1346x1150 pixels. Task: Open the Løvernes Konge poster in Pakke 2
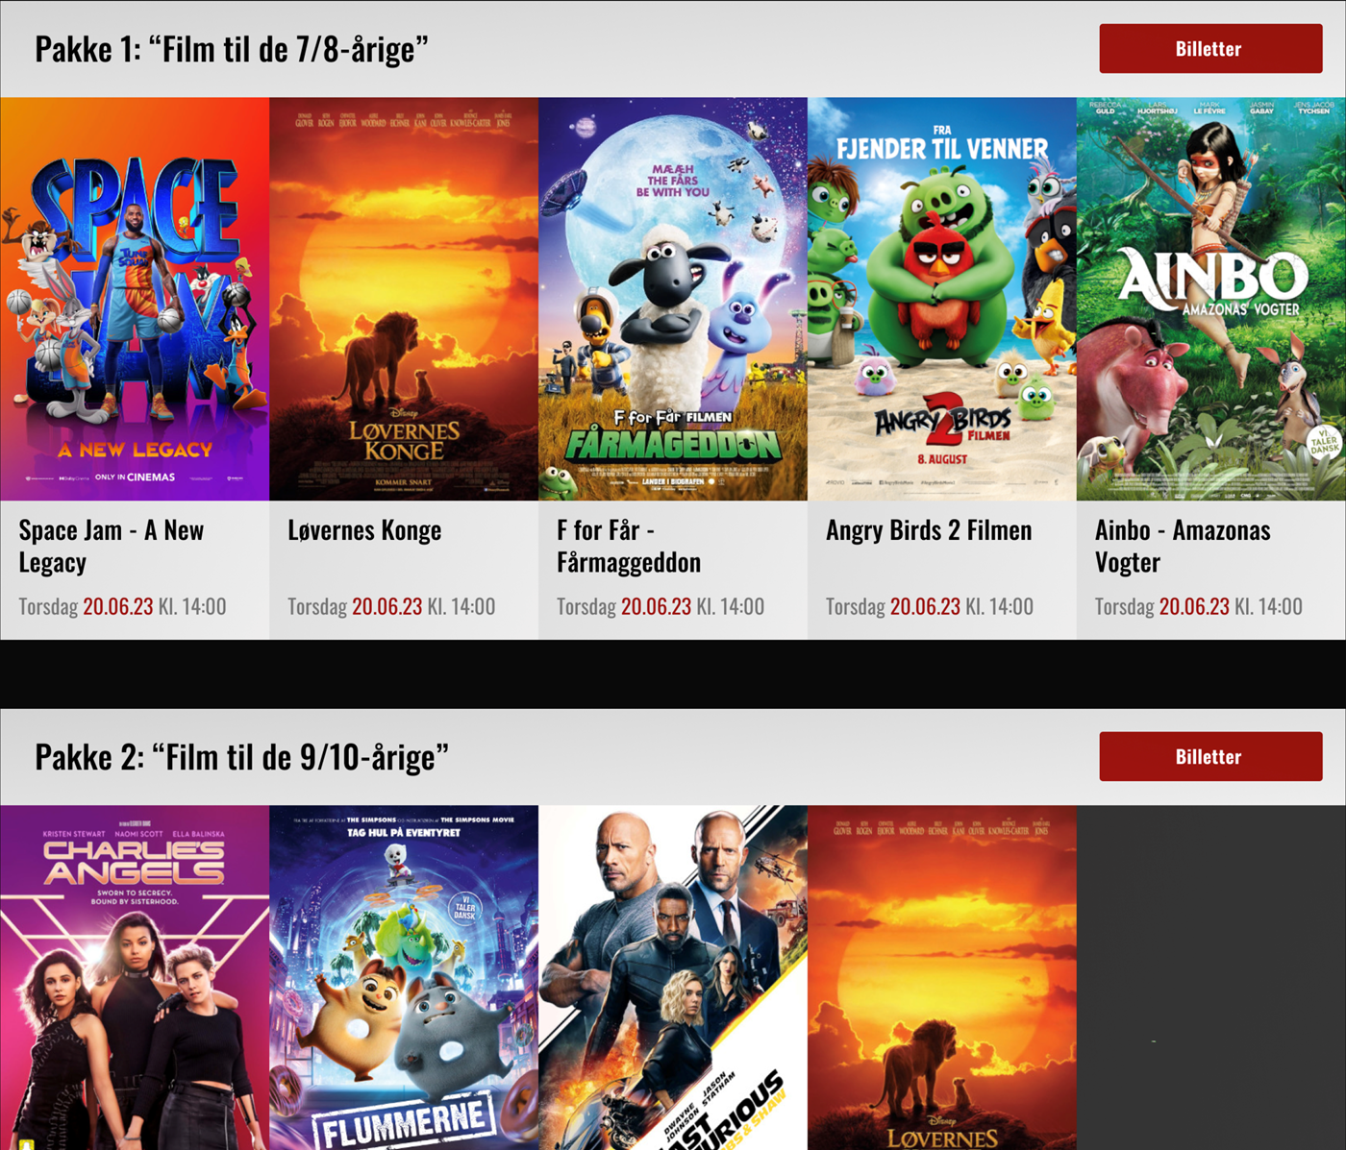[x=942, y=977]
